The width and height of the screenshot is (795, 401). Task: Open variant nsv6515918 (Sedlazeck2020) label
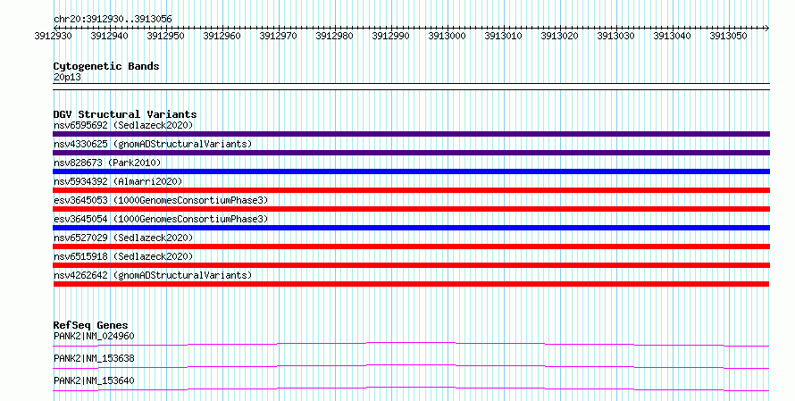pos(123,256)
